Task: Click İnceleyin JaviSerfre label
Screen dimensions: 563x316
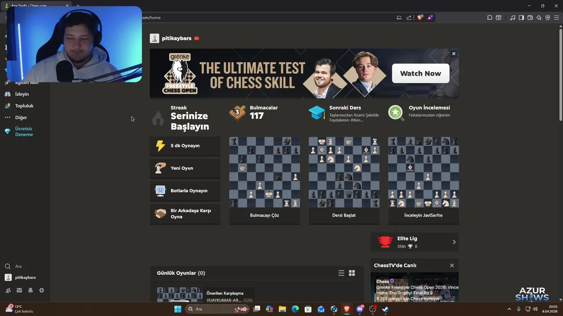Action: pos(423,215)
